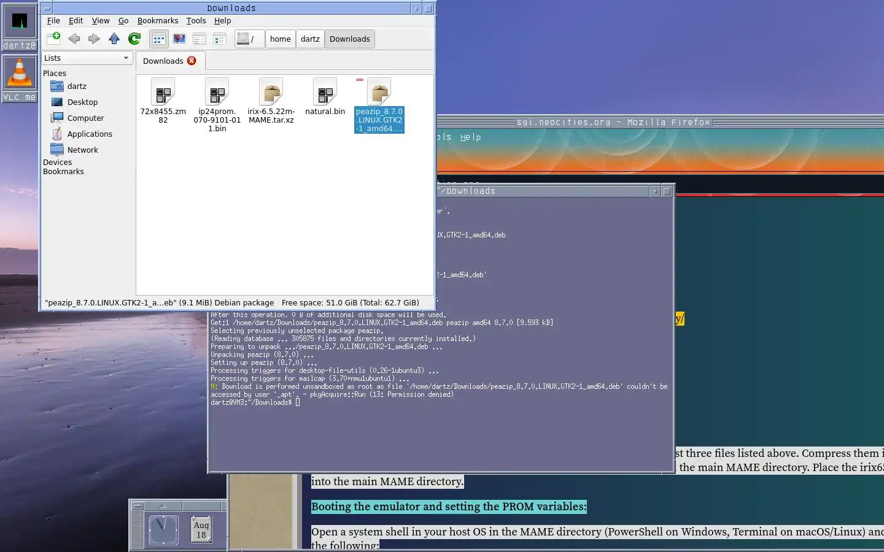Viewport: 884px width, 552px height.
Task: Click the system monitor desktop icon
Action: pyautogui.click(x=20, y=22)
